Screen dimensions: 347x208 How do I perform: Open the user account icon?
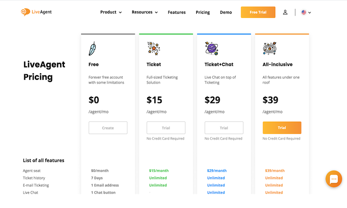point(285,12)
